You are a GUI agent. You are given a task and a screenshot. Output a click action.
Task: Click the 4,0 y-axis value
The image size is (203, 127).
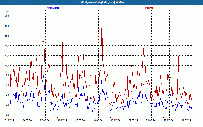8,95
